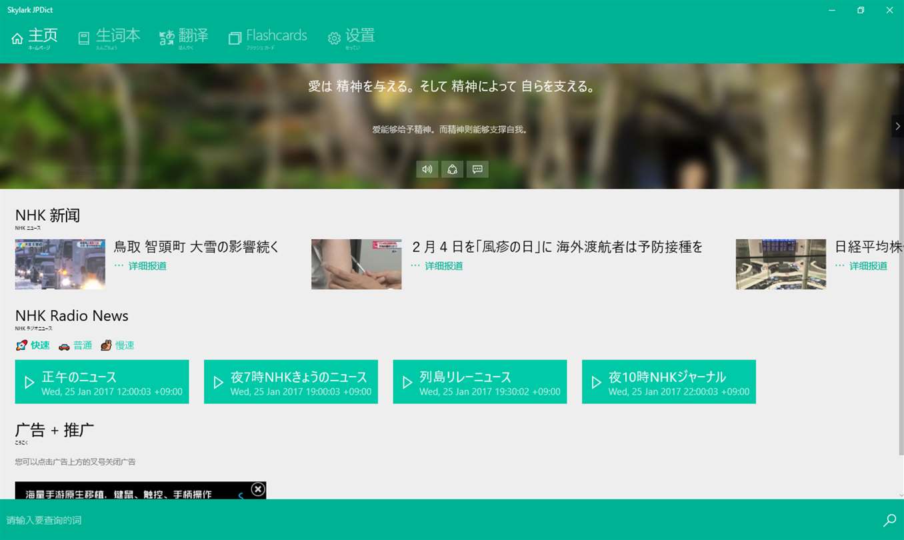
Task: Select the 慢速 slow speed option
Action: coord(117,345)
